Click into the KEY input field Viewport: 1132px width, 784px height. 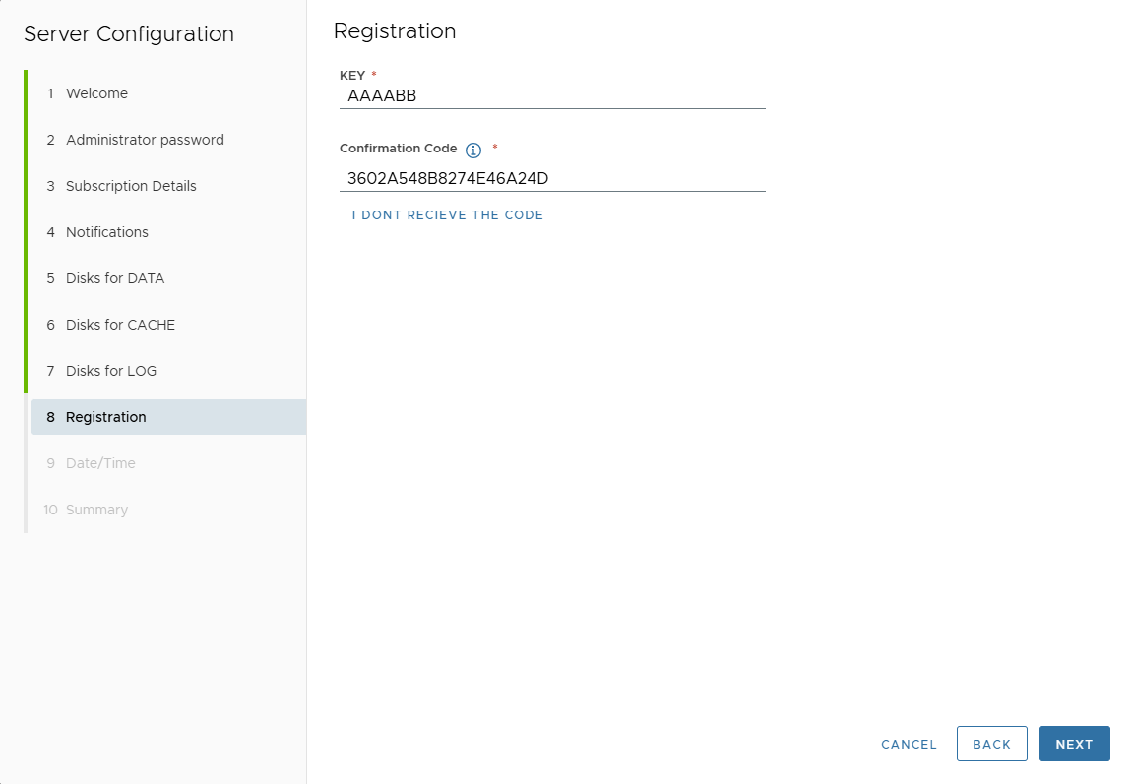(552, 95)
